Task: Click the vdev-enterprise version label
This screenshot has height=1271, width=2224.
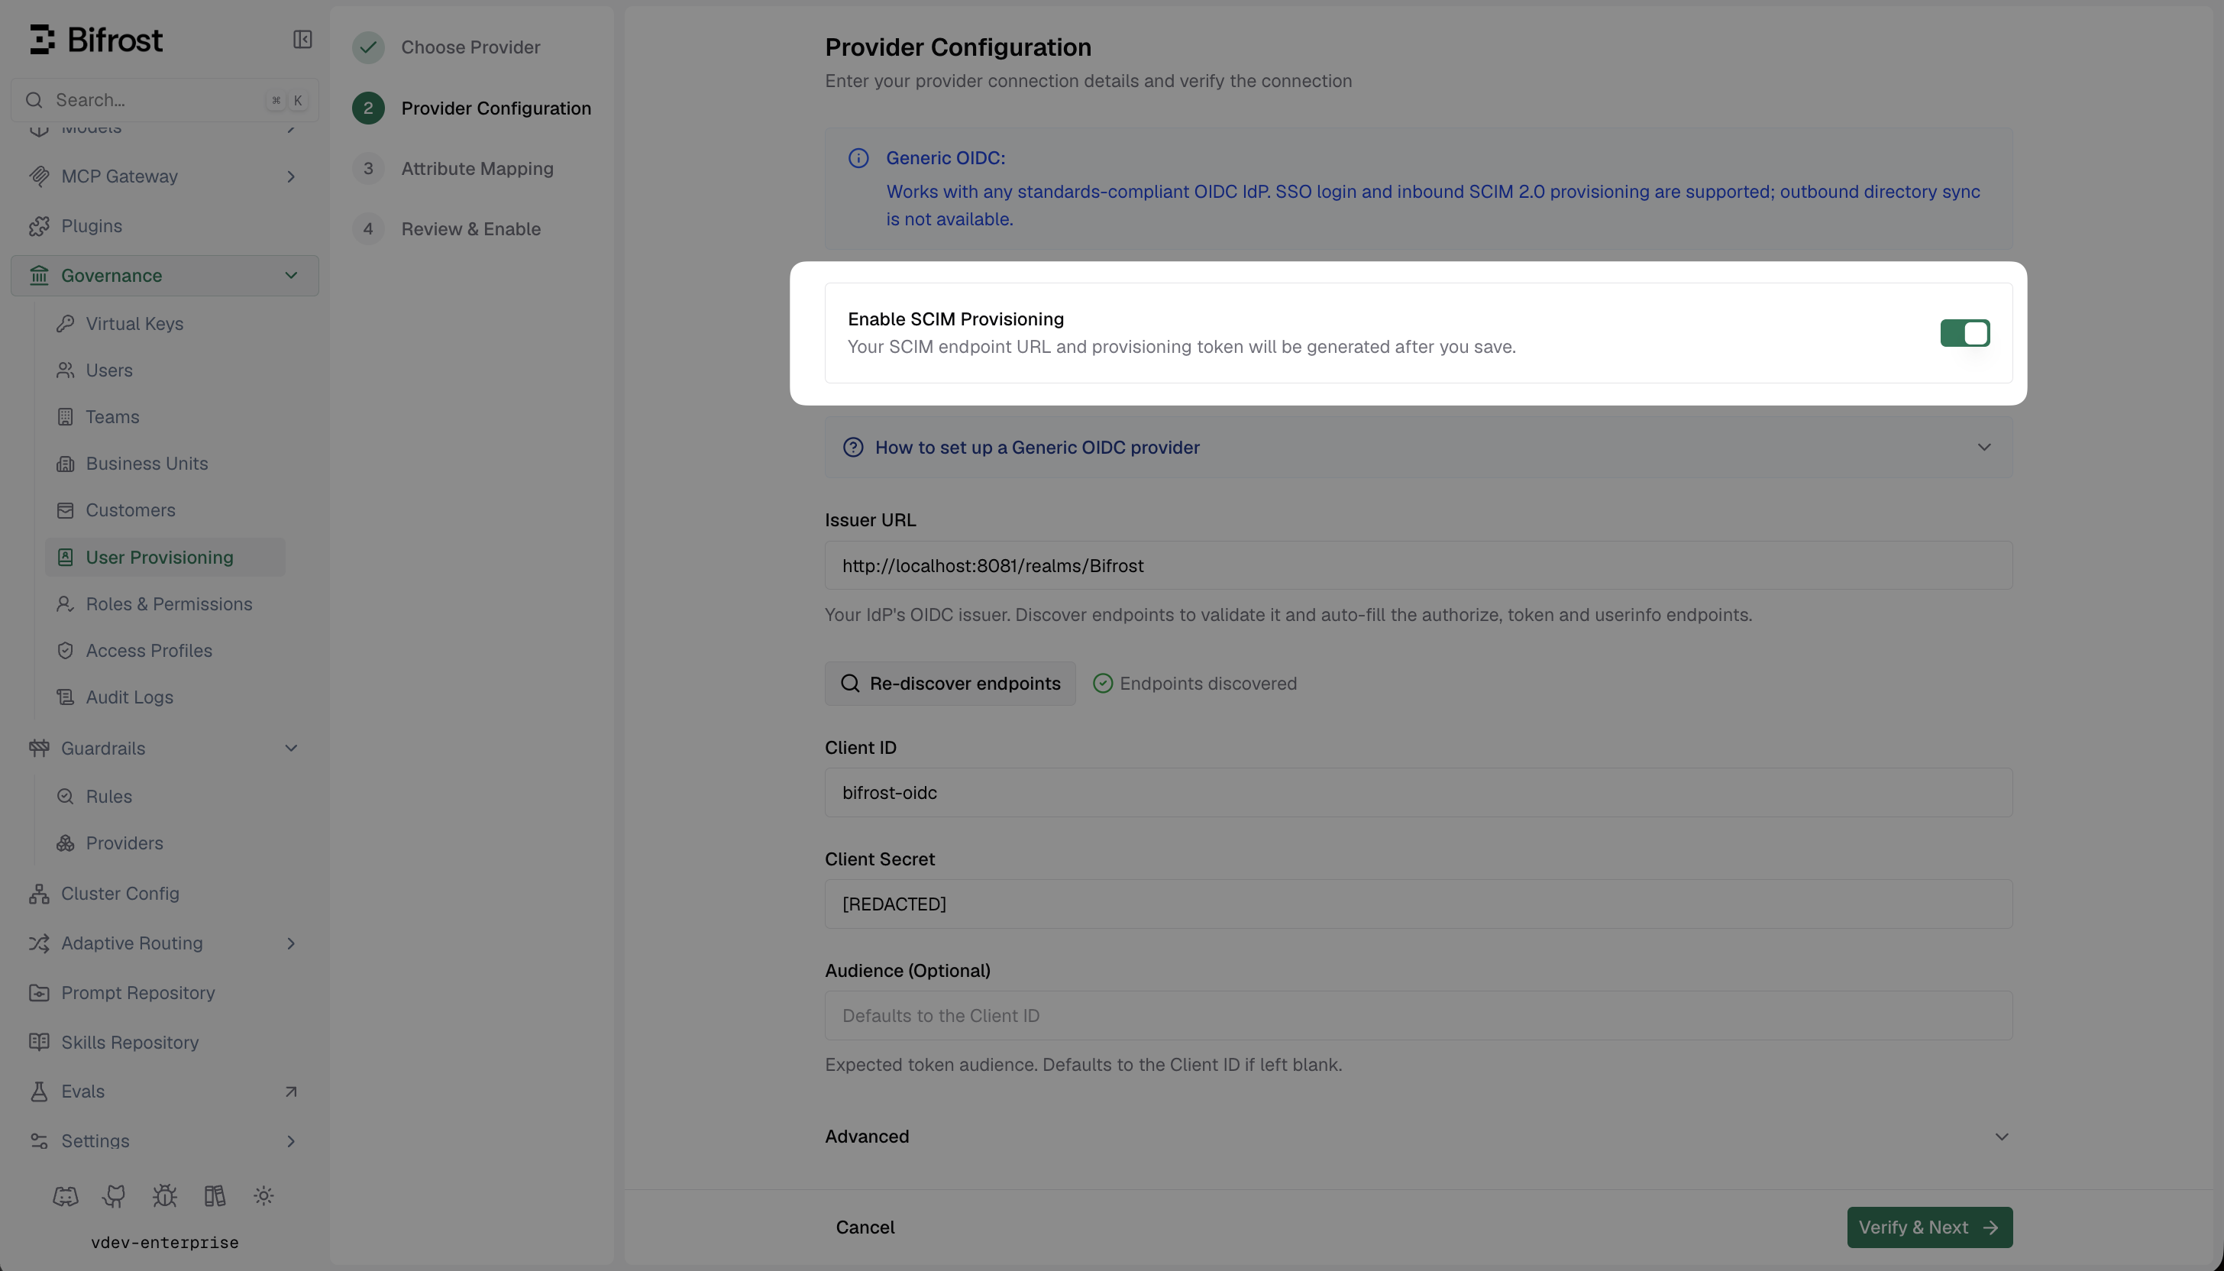Action: [165, 1242]
